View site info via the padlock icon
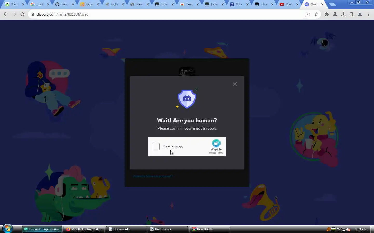This screenshot has width=374, height=233. point(33,14)
